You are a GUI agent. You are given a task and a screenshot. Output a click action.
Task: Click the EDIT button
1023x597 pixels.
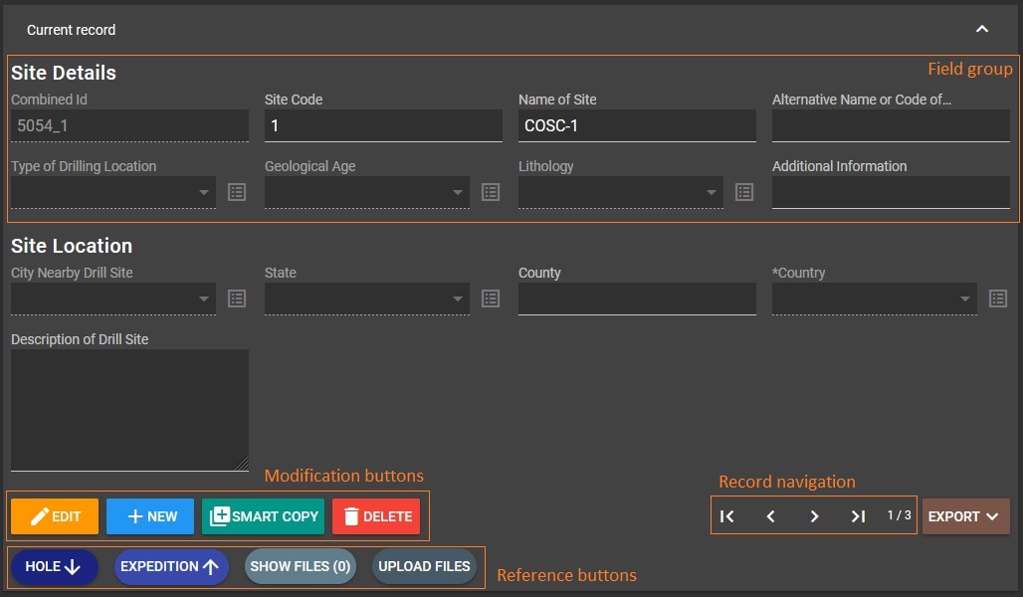(54, 515)
